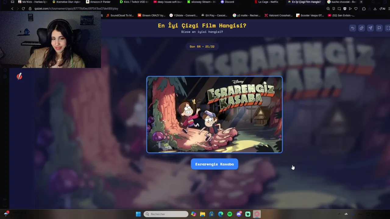
Task: Open Spotify from the taskbar
Action: (230, 214)
